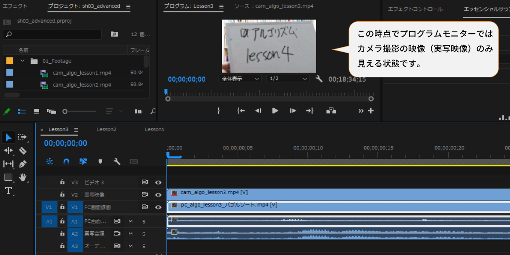Adjust the Project panel thumbnail zoom slider
510x255 pixels.
point(80,111)
